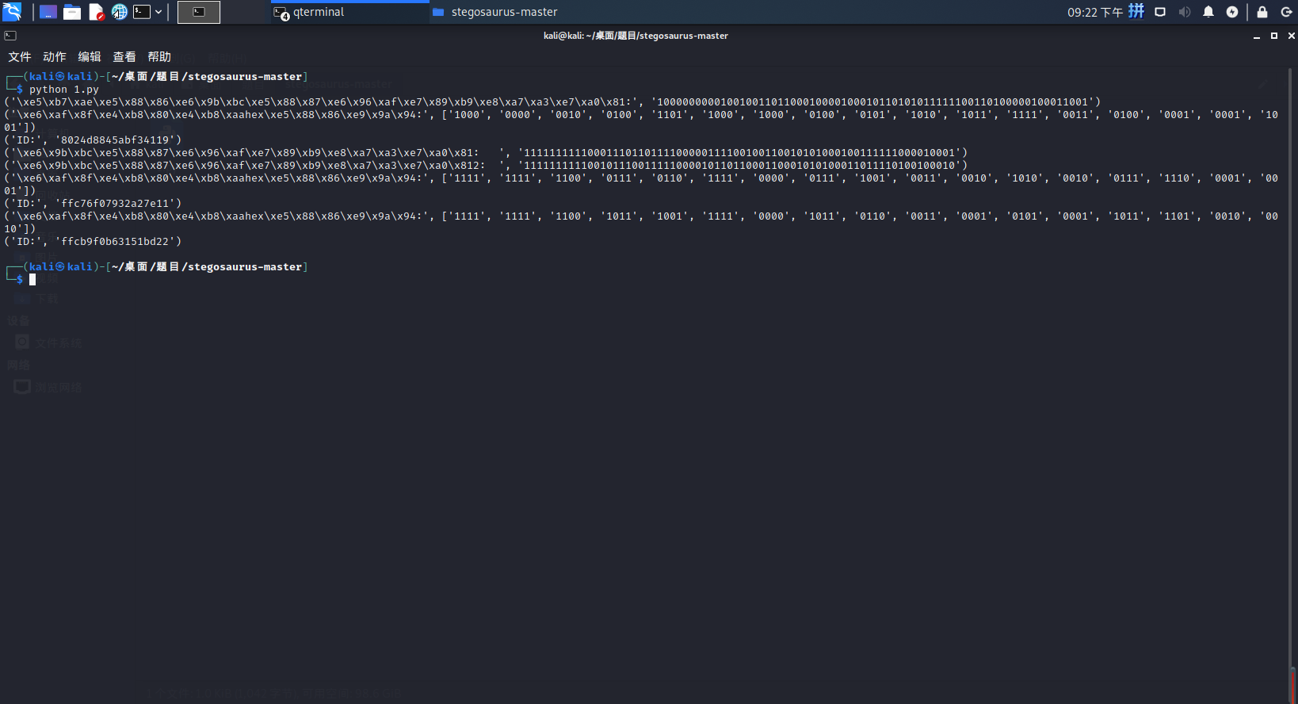Open the clock showing 09:22 下午
Image resolution: width=1298 pixels, height=704 pixels.
[1094, 12]
